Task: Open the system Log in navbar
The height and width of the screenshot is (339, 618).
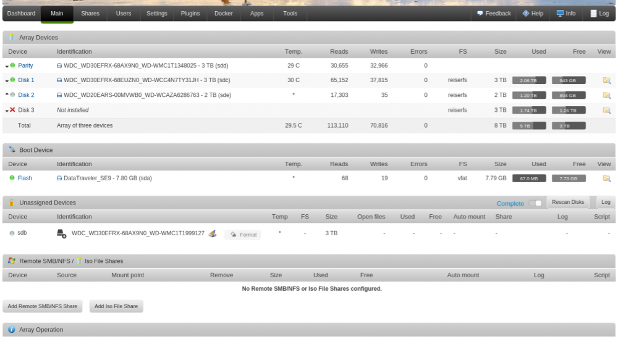Action: 599,14
